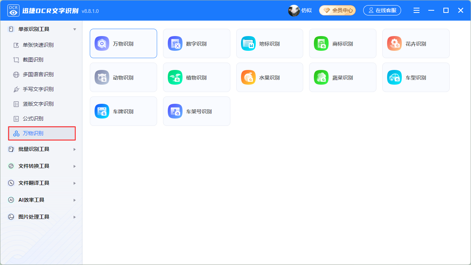Click the 车型识别 card label
The height and width of the screenshot is (265, 471).
[416, 78]
